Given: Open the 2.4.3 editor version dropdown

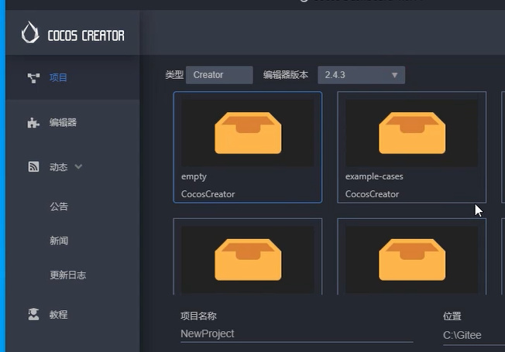Looking at the screenshot, I should (362, 75).
